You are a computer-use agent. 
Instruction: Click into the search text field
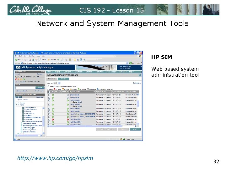25,88
